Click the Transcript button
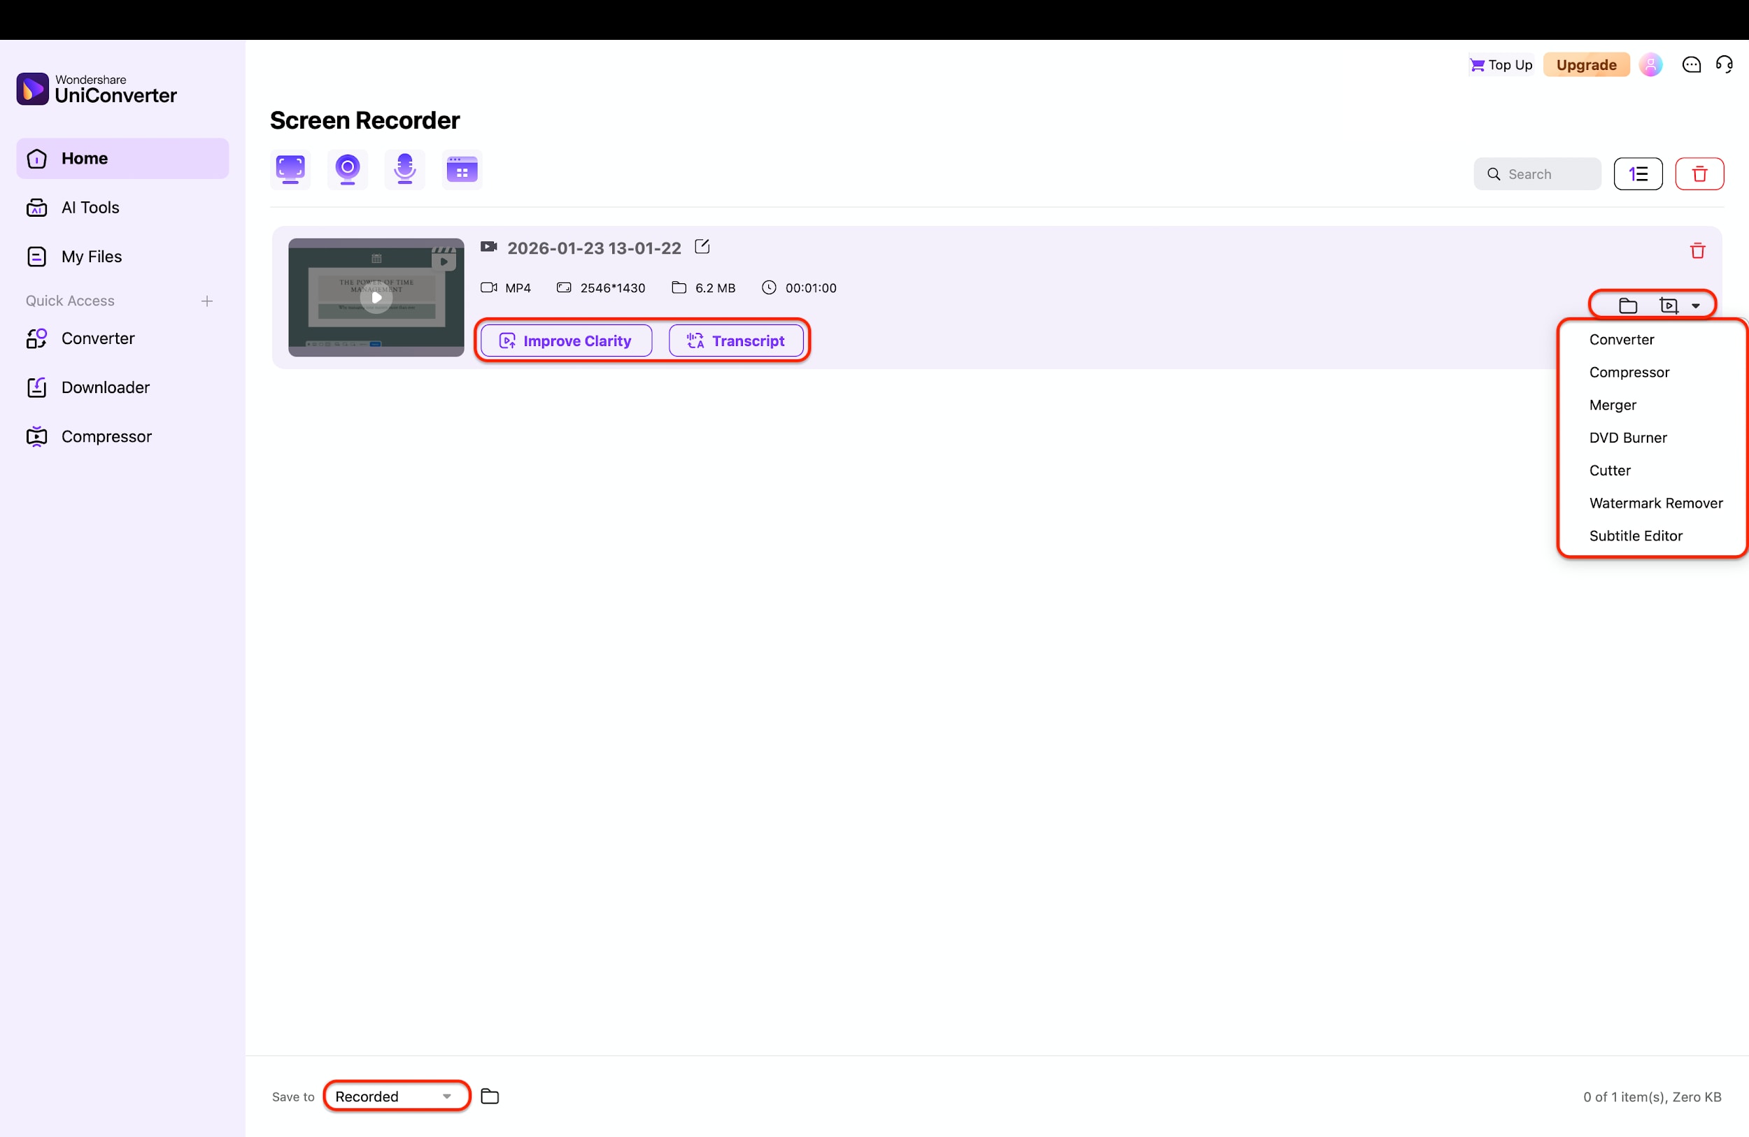The height and width of the screenshot is (1137, 1749). (737, 340)
